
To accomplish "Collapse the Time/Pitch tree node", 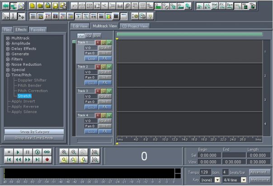I will tap(8, 75).
